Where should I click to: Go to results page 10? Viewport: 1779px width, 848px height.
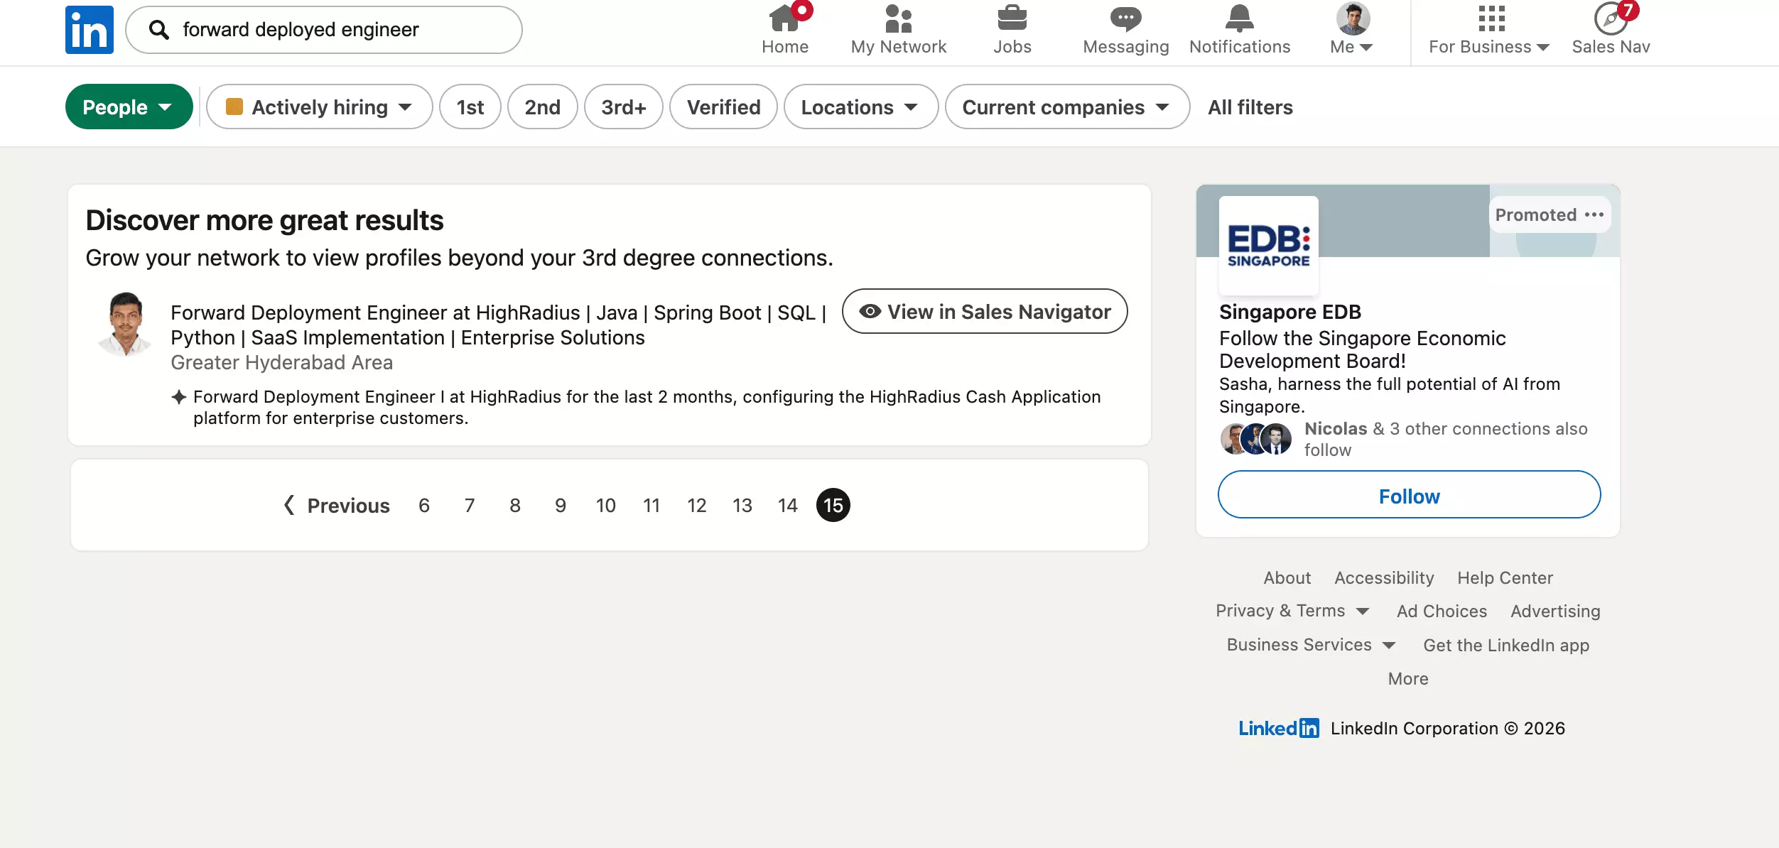click(x=605, y=505)
